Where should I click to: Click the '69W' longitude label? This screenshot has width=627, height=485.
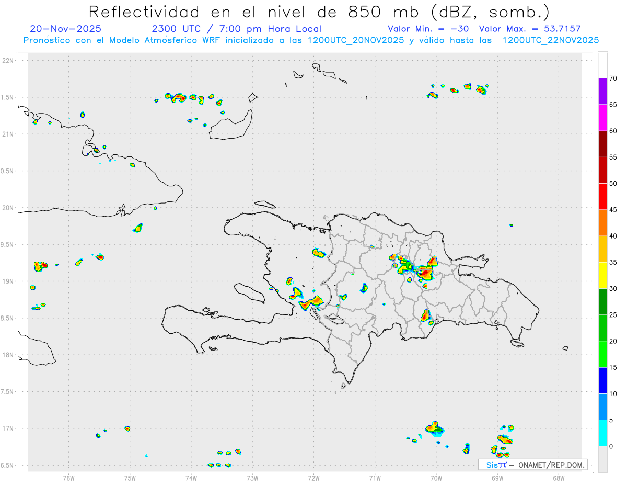(x=497, y=478)
